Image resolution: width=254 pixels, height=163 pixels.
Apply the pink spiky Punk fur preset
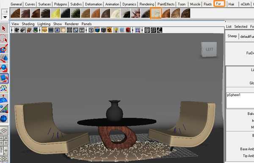point(136,13)
